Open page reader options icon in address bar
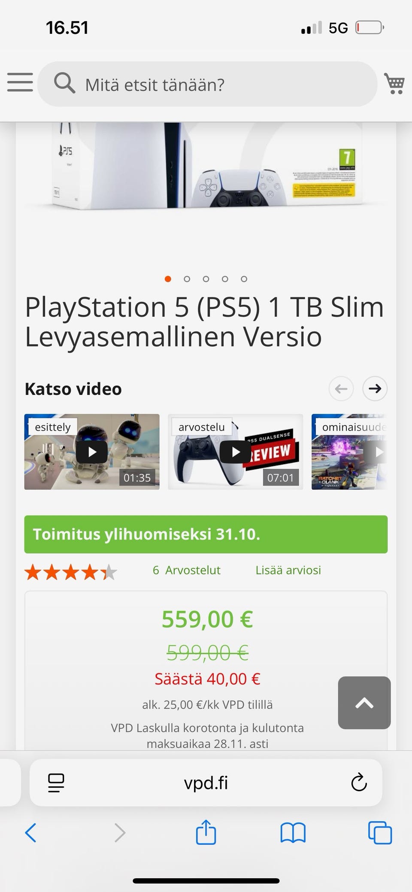The width and height of the screenshot is (412, 892). [56, 783]
